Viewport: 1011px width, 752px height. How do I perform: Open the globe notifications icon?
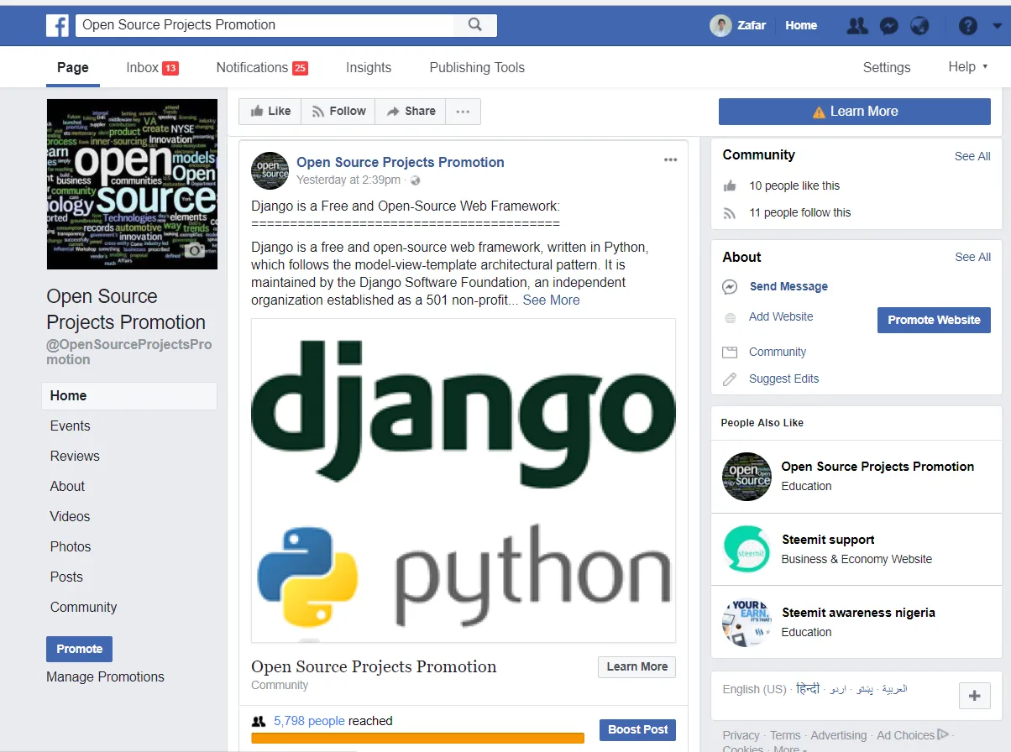pos(920,26)
